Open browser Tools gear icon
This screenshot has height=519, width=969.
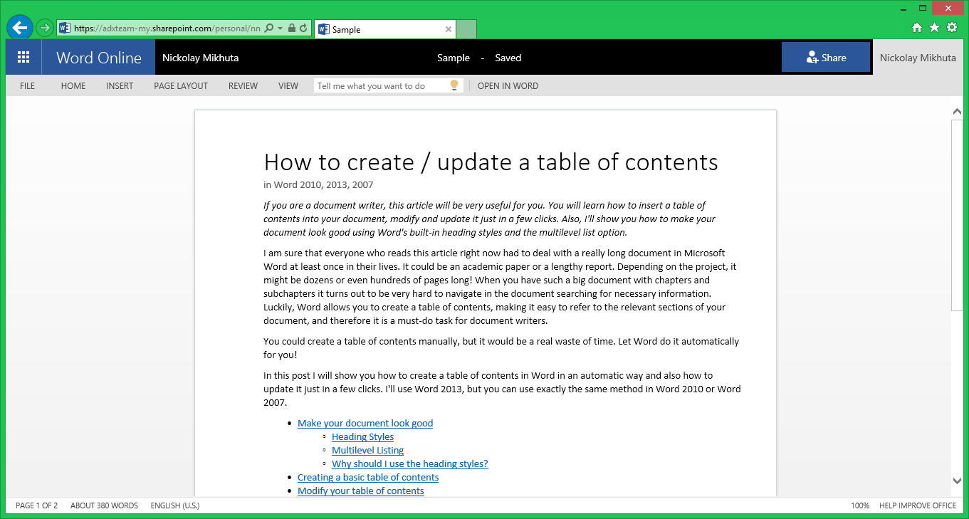[x=952, y=28]
